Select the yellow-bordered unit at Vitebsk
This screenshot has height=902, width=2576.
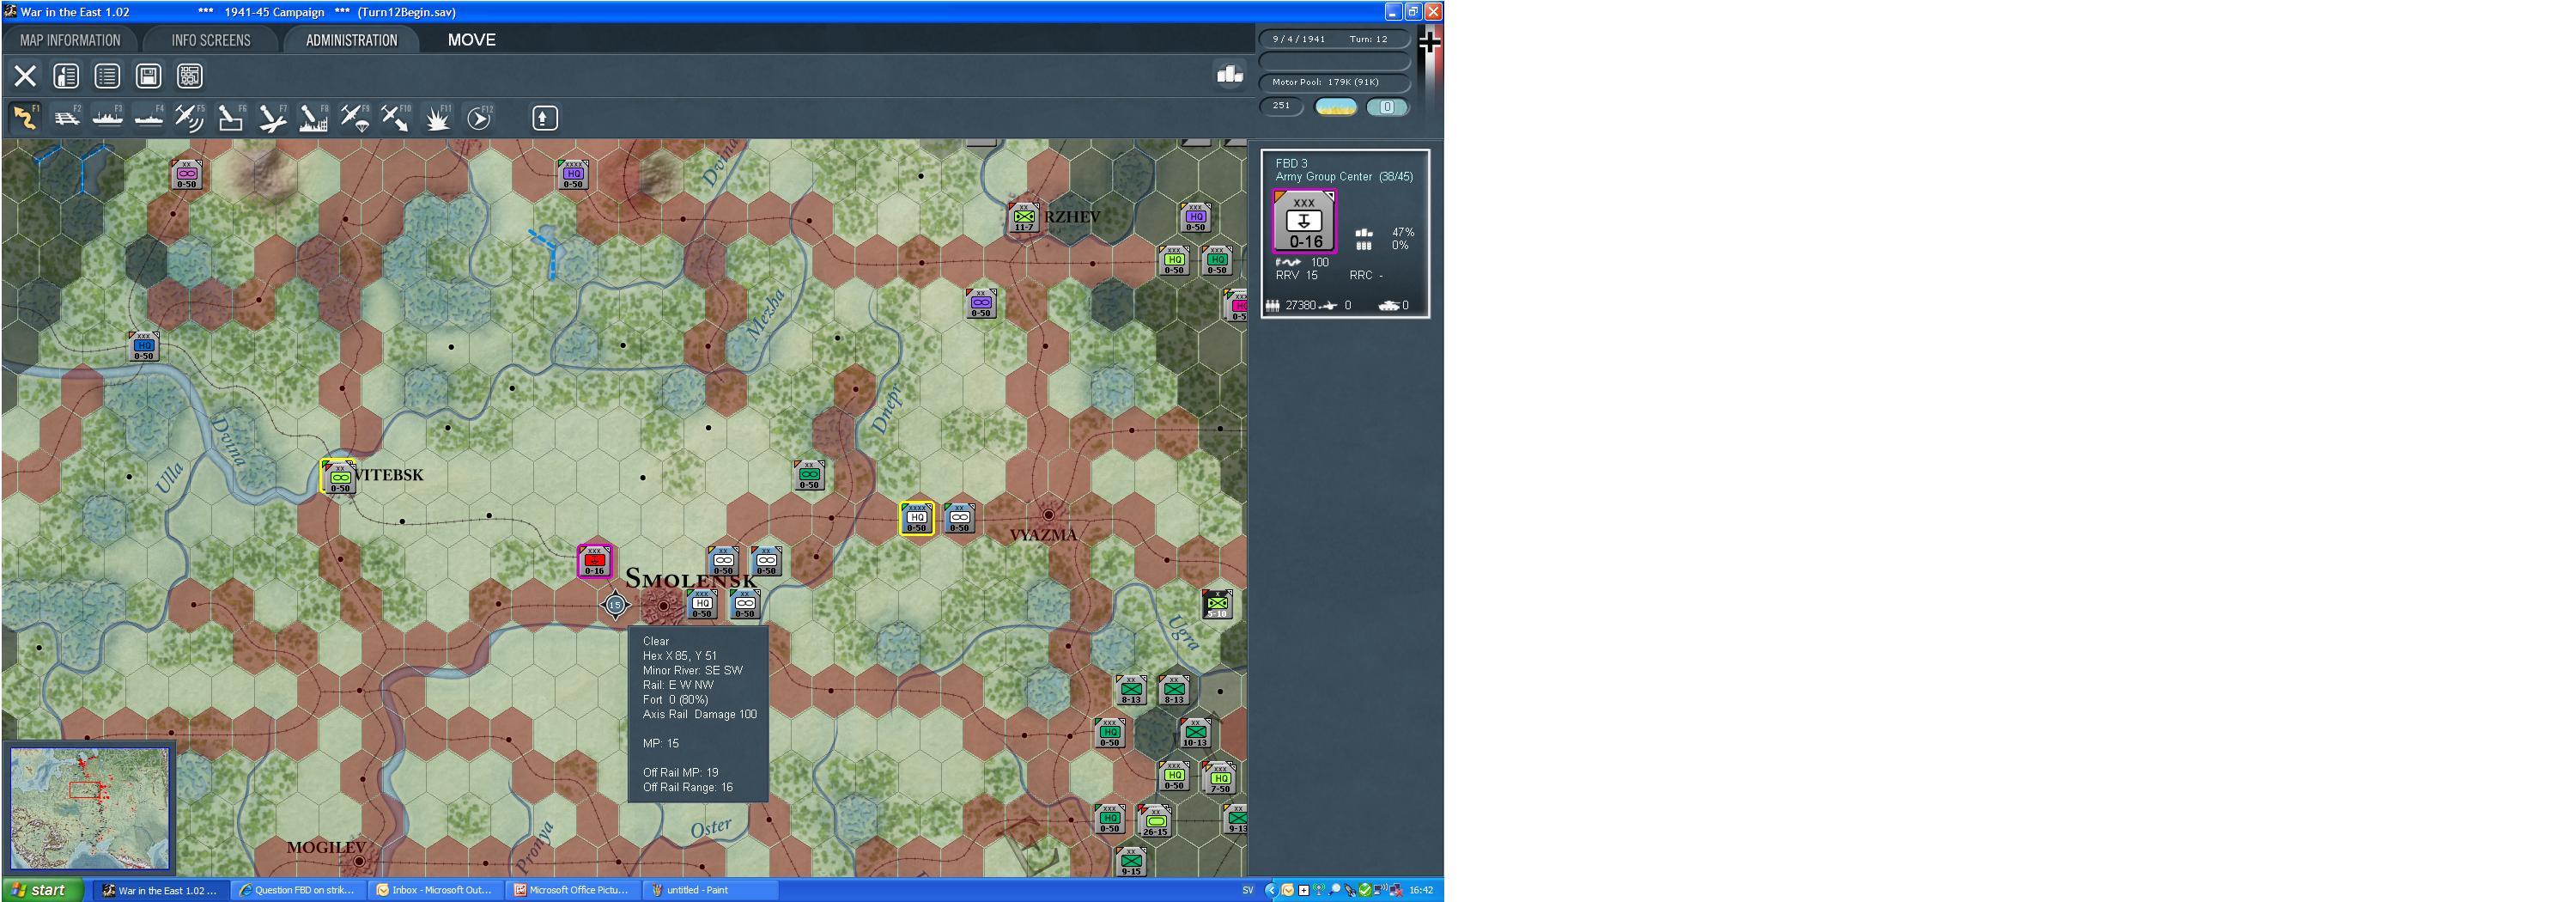(339, 477)
